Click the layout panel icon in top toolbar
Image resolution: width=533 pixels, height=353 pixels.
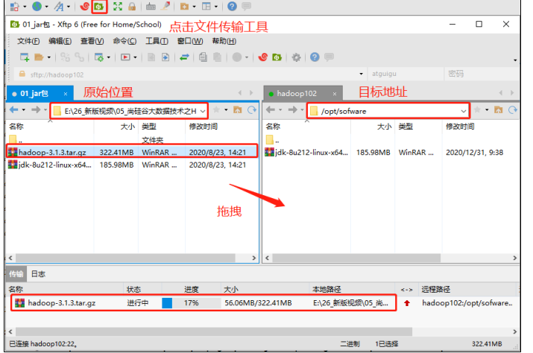(206, 7)
